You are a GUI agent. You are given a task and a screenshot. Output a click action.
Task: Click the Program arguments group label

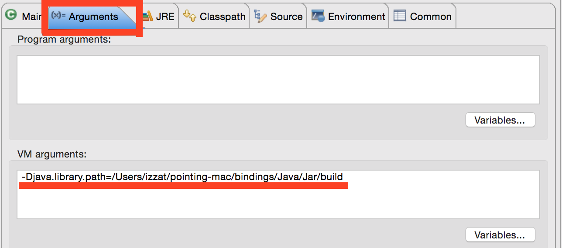point(64,40)
